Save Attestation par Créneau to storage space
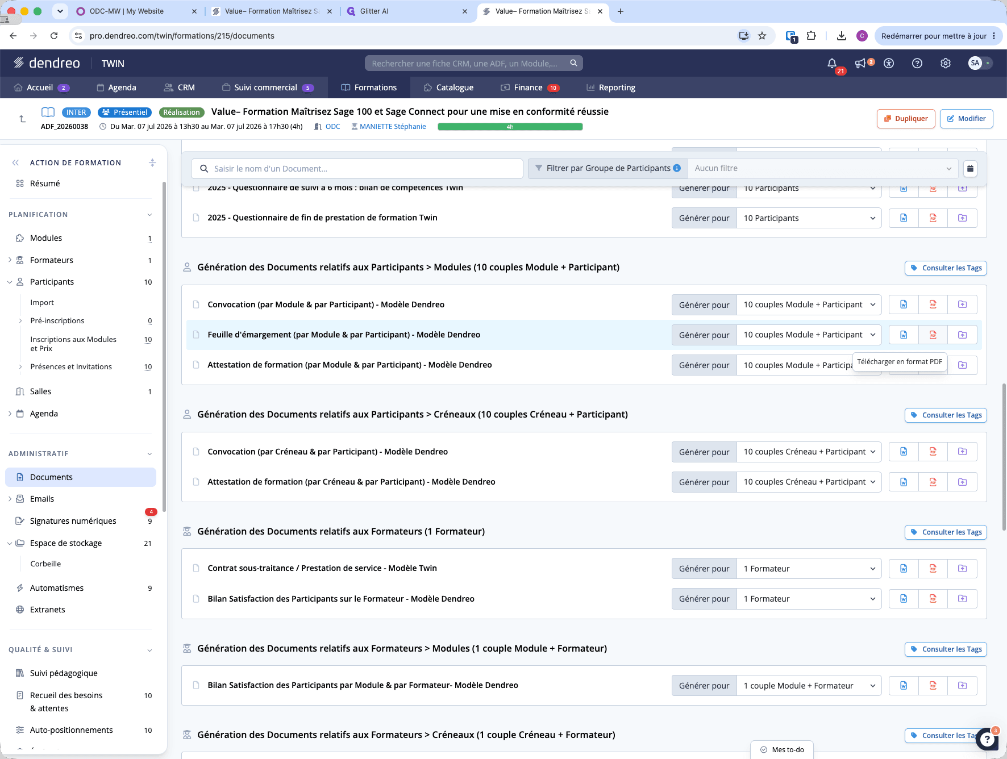The image size is (1007, 759). [963, 482]
